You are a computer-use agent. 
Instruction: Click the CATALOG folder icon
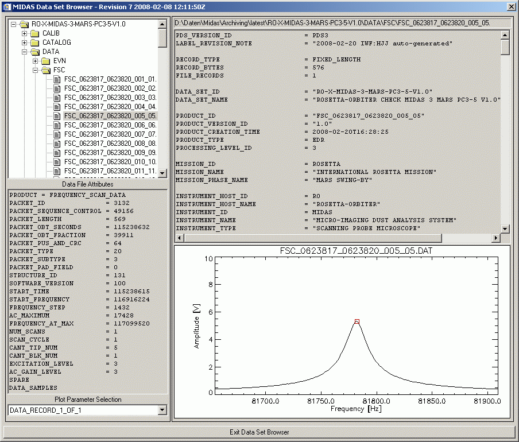coord(34,42)
